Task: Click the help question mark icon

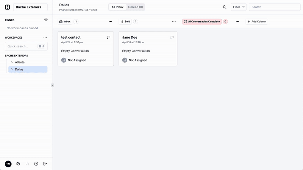Action: tap(36, 164)
